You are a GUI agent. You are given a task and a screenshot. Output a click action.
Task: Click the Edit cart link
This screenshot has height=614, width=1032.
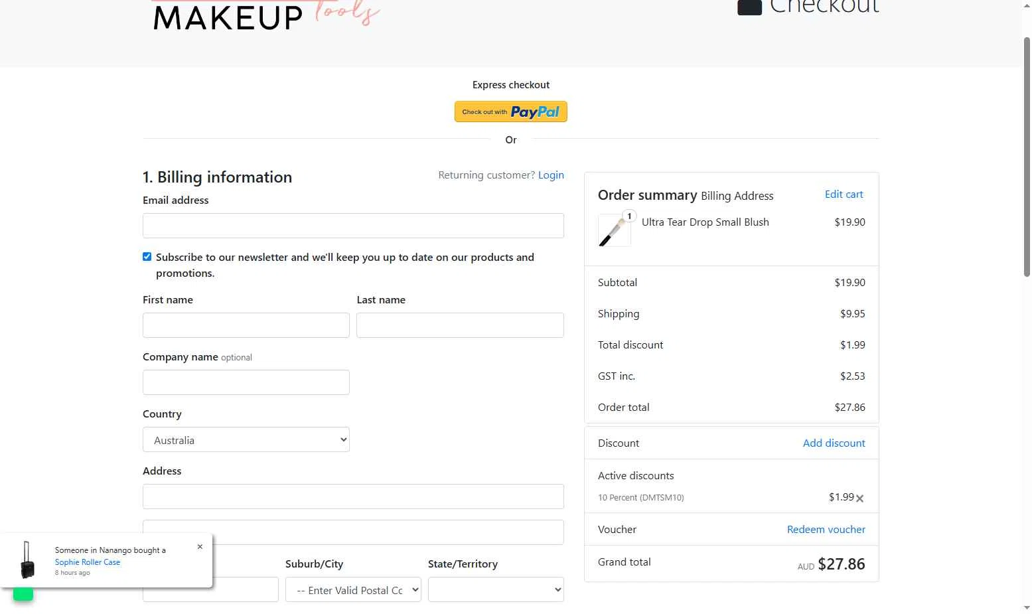pos(844,194)
